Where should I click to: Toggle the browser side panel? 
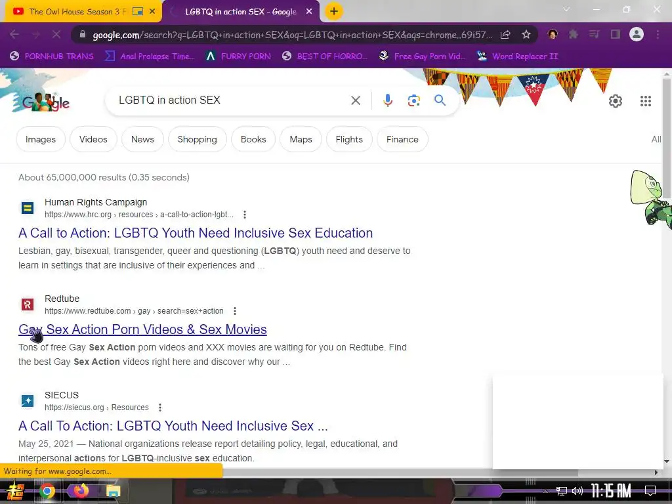click(615, 34)
